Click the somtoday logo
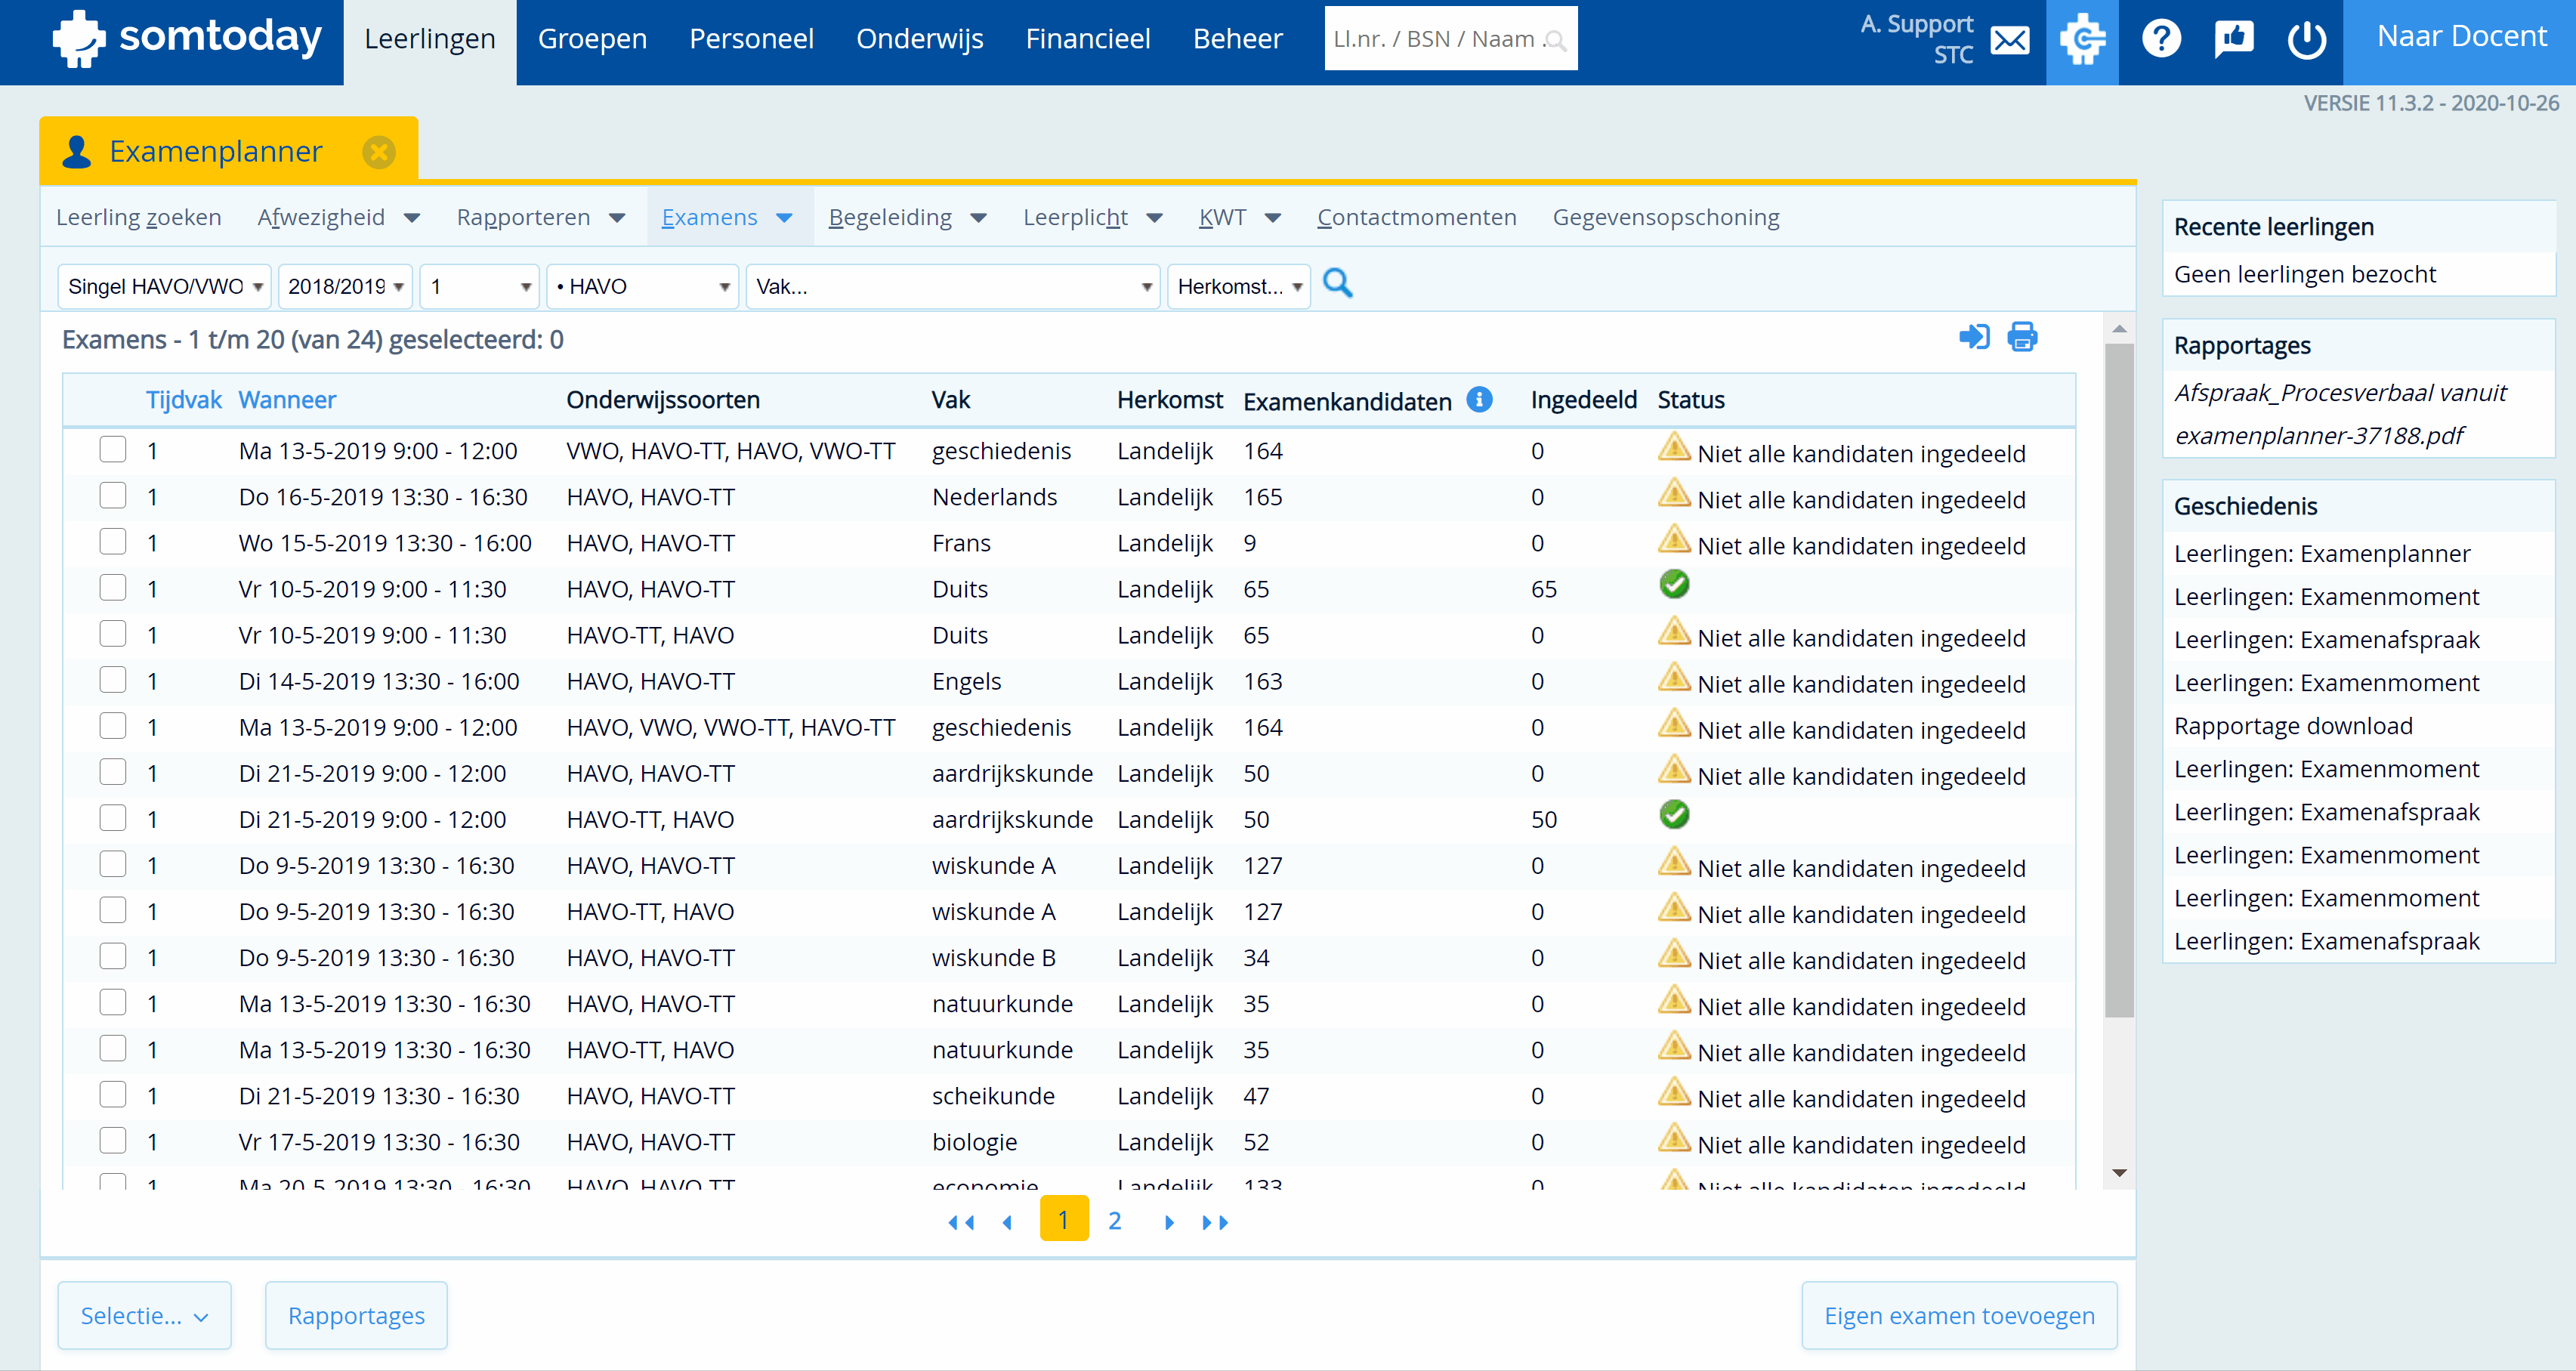The image size is (2576, 1371). tap(187, 39)
